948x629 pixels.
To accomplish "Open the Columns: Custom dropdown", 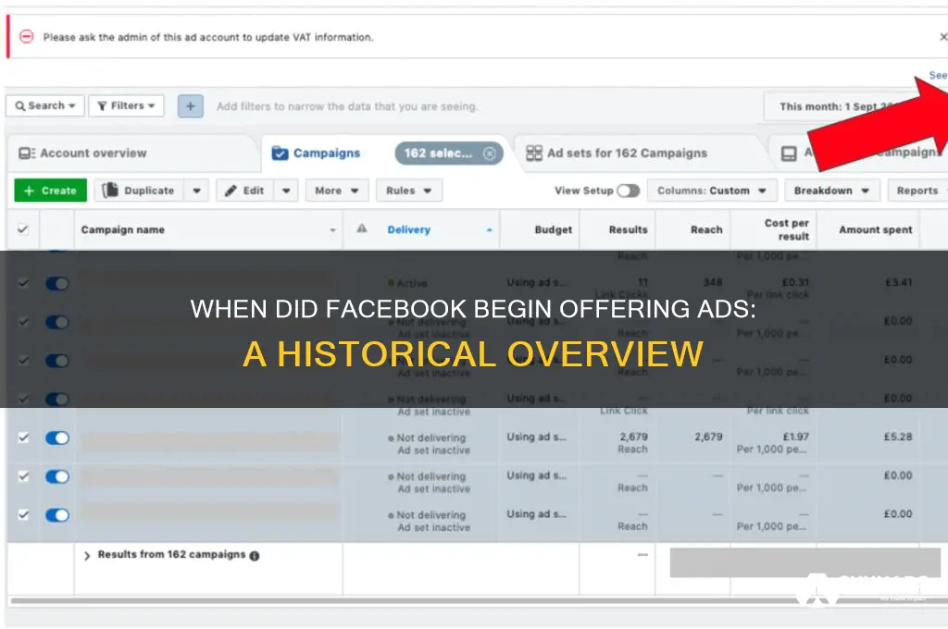I will coord(712,191).
